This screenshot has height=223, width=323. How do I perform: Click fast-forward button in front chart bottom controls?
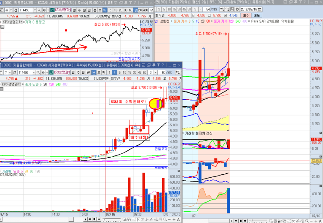[x=99, y=219]
